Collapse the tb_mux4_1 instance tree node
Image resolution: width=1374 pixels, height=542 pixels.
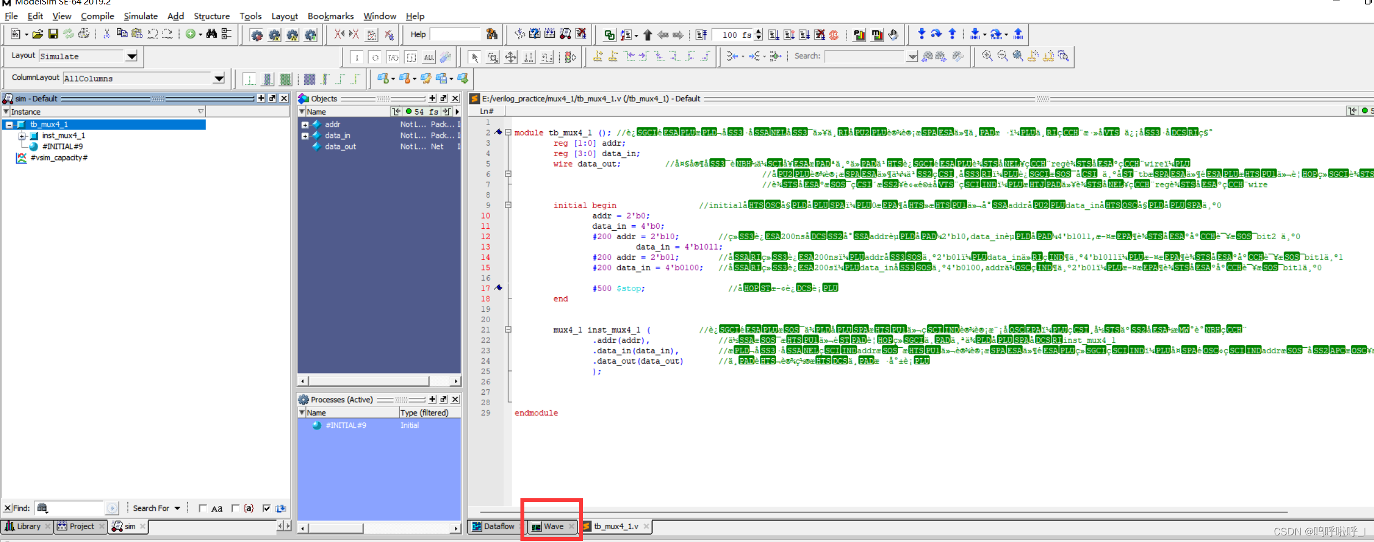pos(9,125)
